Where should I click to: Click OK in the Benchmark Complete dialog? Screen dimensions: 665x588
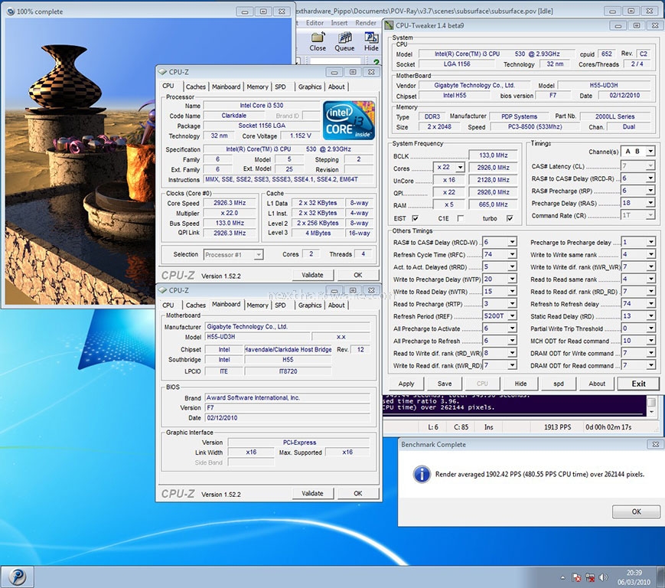pos(636,511)
